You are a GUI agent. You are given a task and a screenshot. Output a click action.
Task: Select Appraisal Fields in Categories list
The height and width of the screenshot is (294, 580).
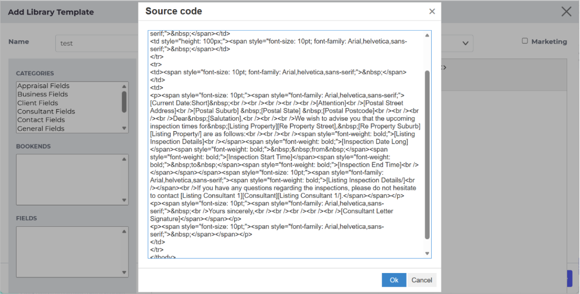tap(44, 86)
